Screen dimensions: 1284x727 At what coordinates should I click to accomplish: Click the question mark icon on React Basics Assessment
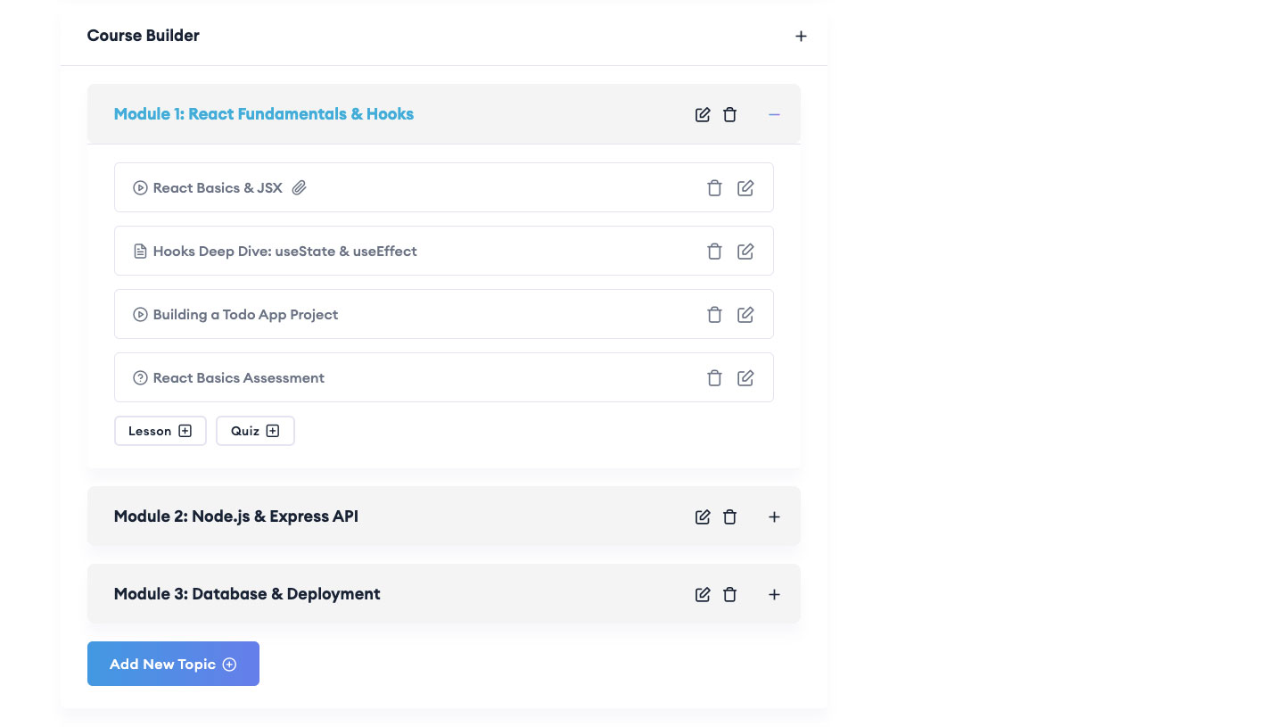click(x=140, y=377)
